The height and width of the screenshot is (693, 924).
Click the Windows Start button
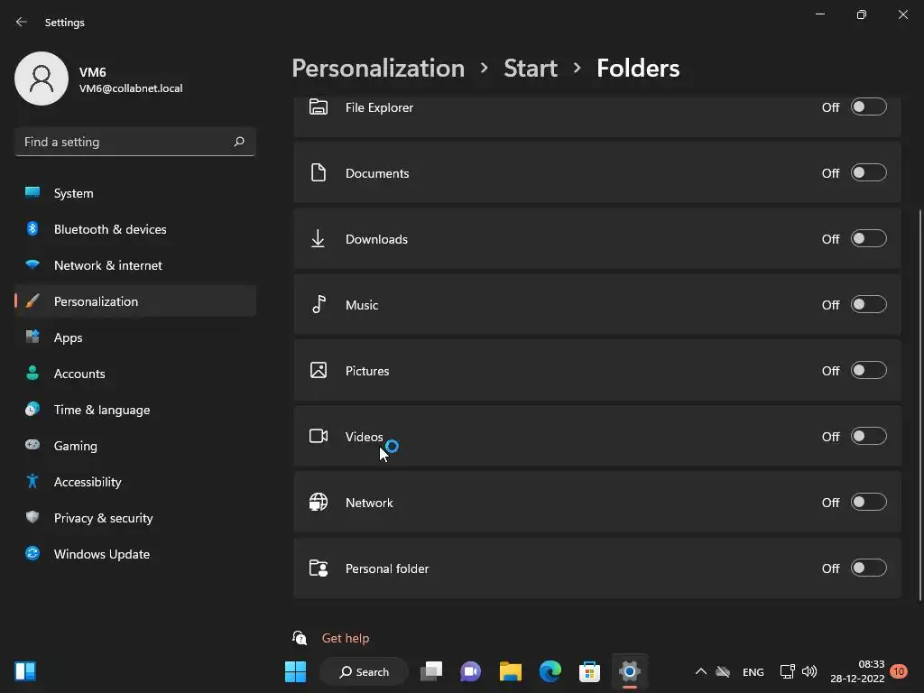(x=295, y=671)
